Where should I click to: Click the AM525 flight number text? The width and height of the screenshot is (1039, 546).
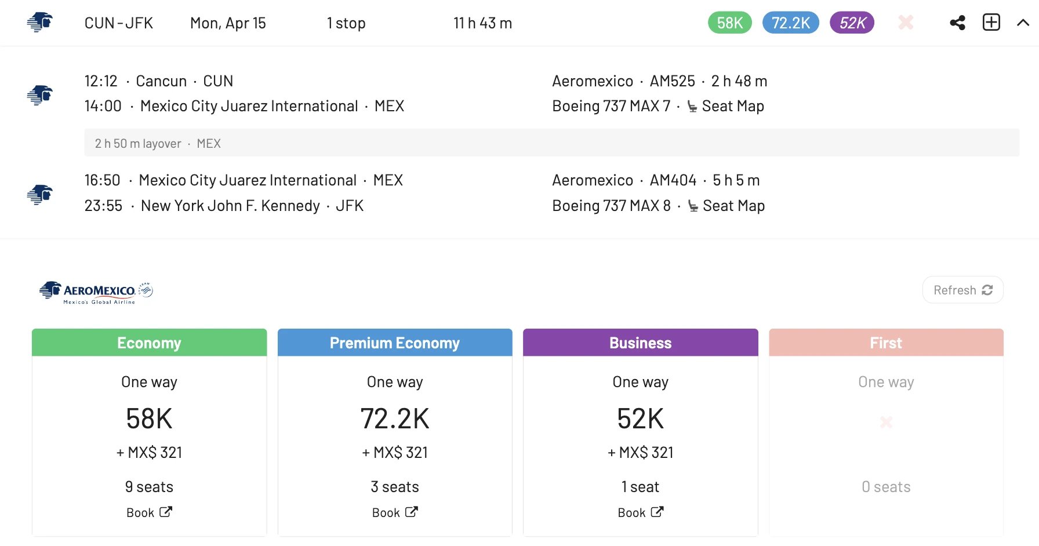[x=673, y=81]
